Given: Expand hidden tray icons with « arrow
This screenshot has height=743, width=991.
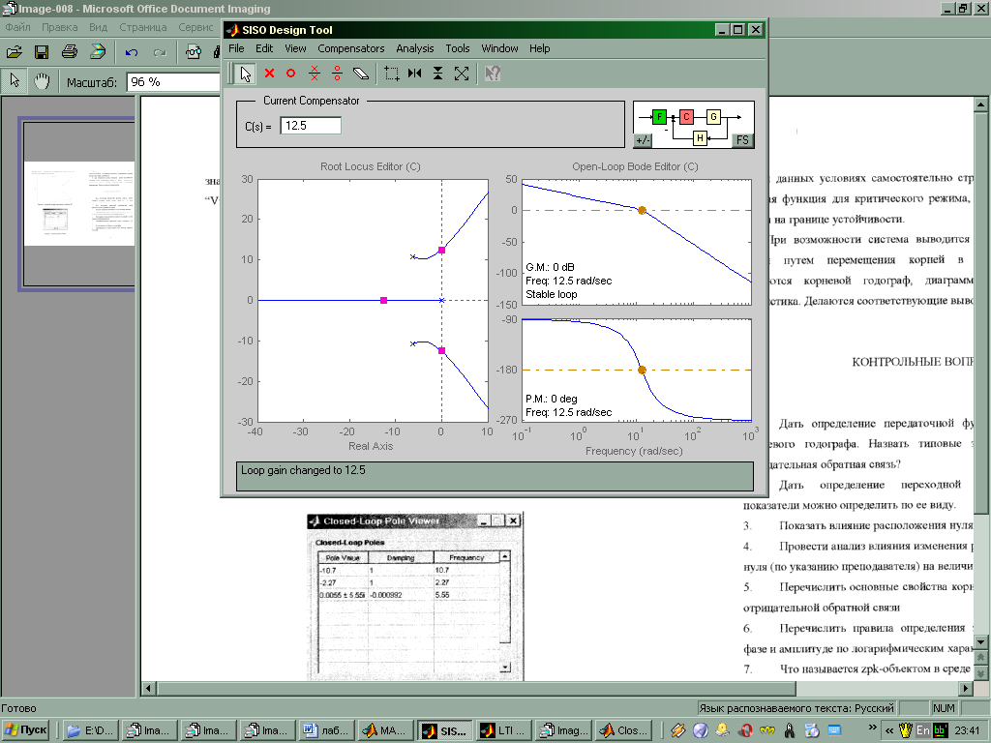Looking at the screenshot, I should click(889, 730).
